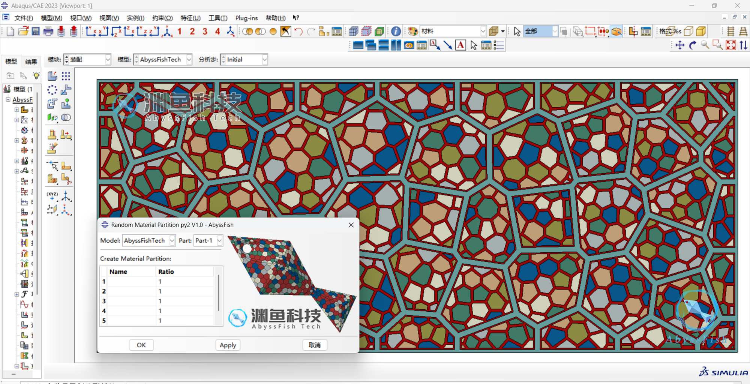Collapse the AbyssF model tree node

(x=8, y=99)
